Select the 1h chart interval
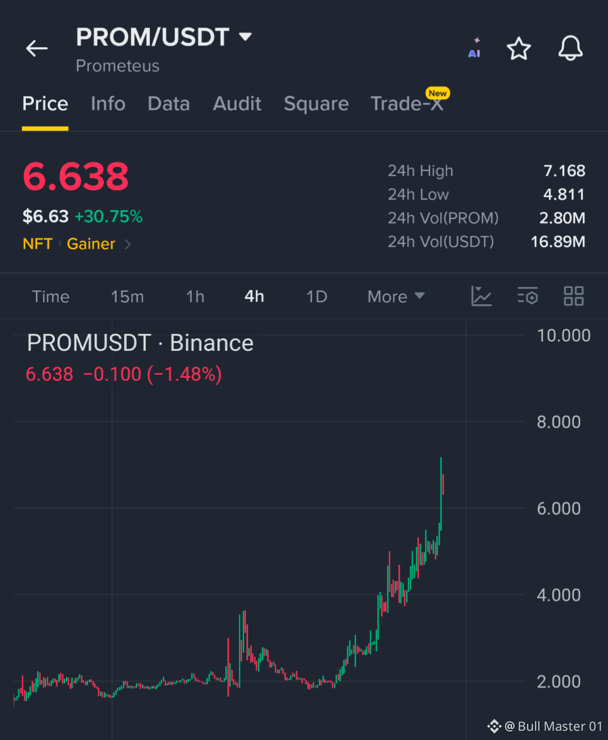Screen dimensions: 608x740 pos(195,296)
